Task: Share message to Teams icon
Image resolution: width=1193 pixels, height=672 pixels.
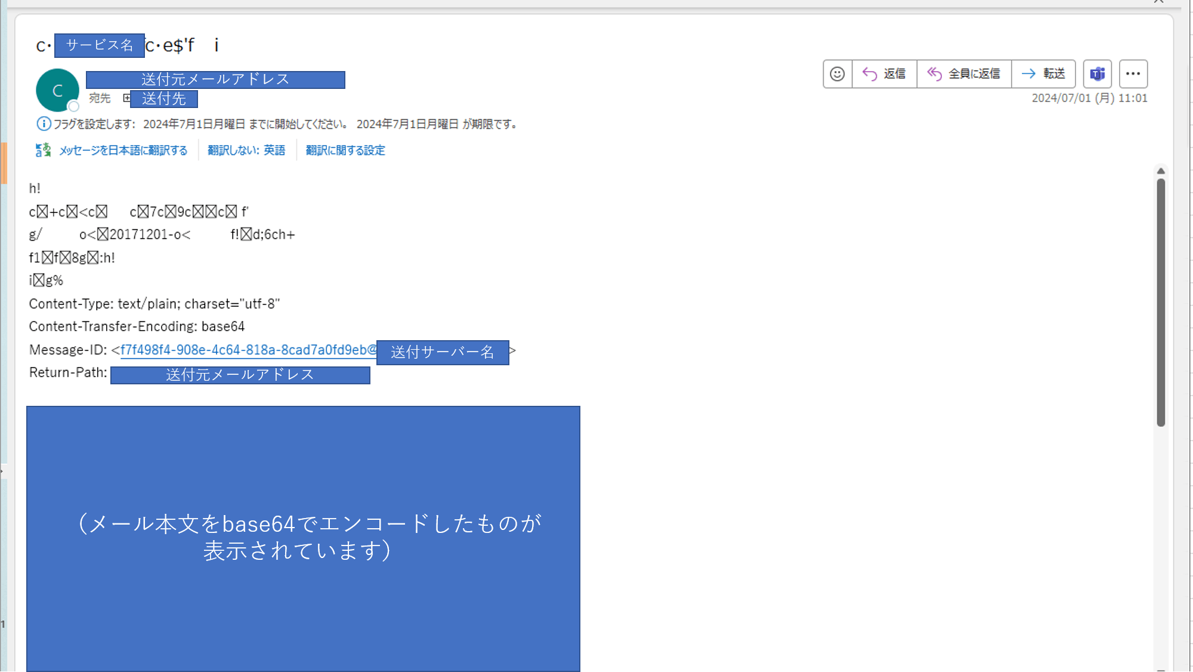Action: pos(1097,74)
